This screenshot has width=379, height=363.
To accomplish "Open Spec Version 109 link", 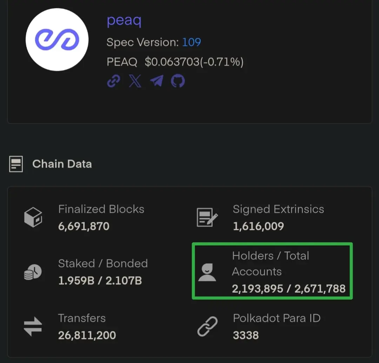I will 191,43.
